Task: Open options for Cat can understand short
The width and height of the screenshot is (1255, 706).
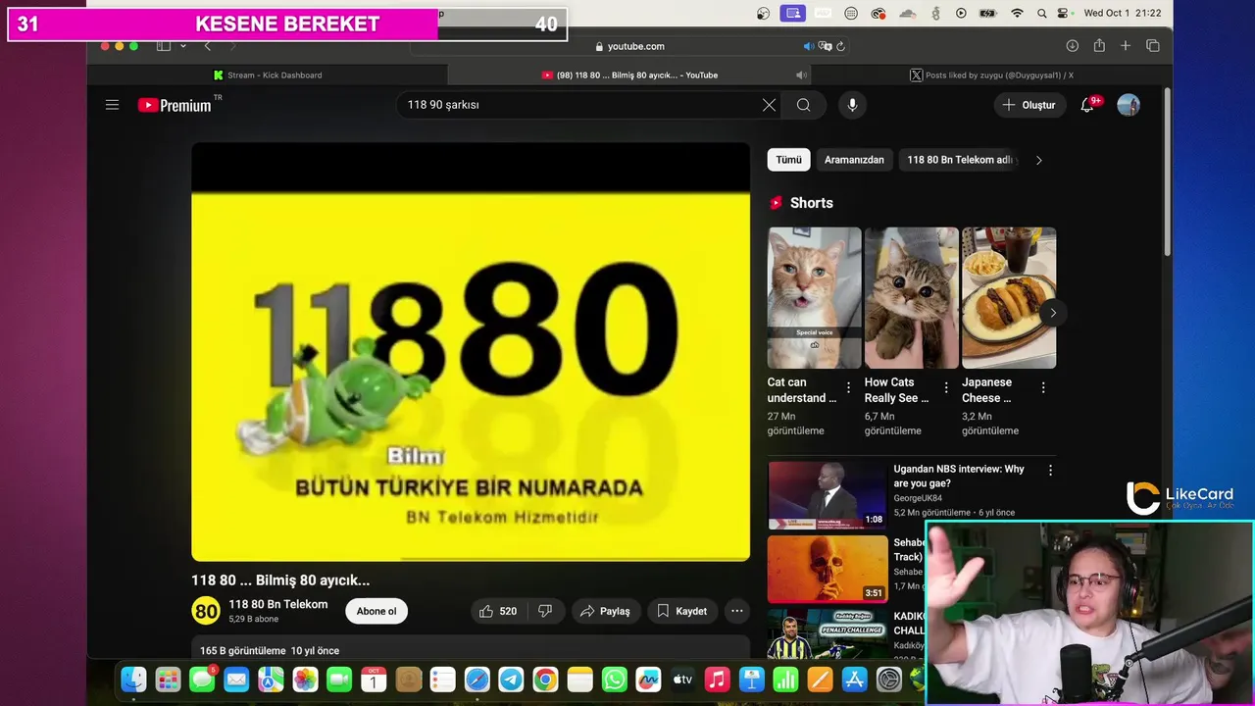Action: 849,387
